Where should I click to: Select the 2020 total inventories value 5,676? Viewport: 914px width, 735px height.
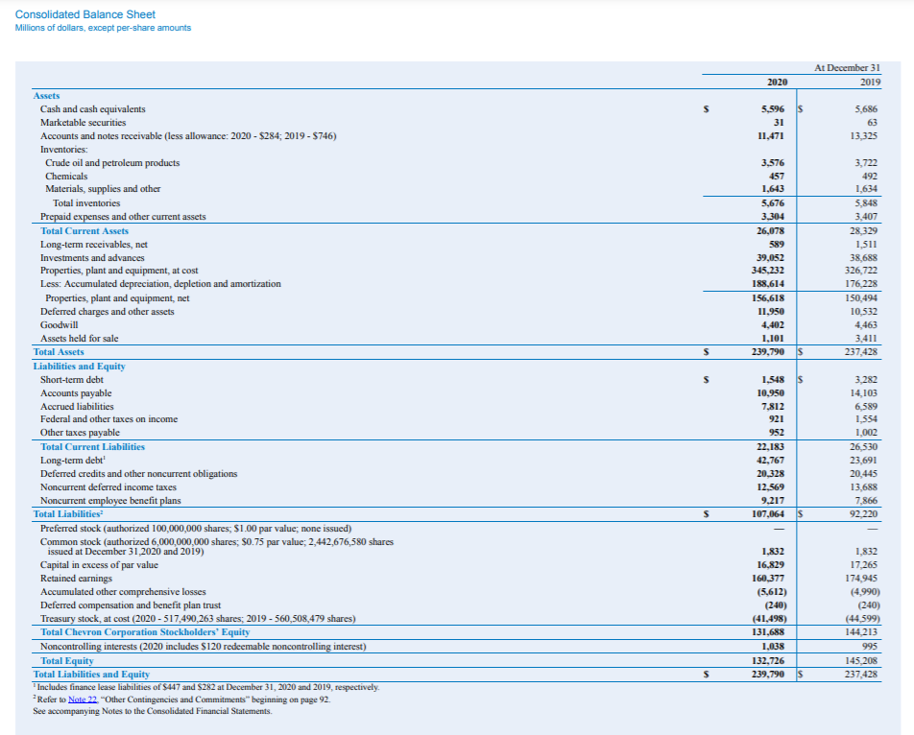(x=772, y=203)
